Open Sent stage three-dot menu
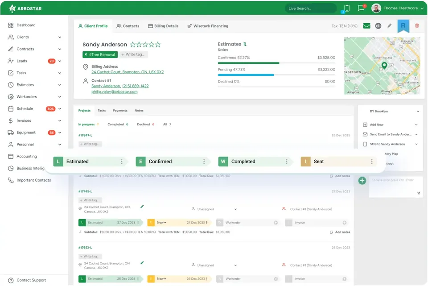428x286 pixels. [371, 162]
